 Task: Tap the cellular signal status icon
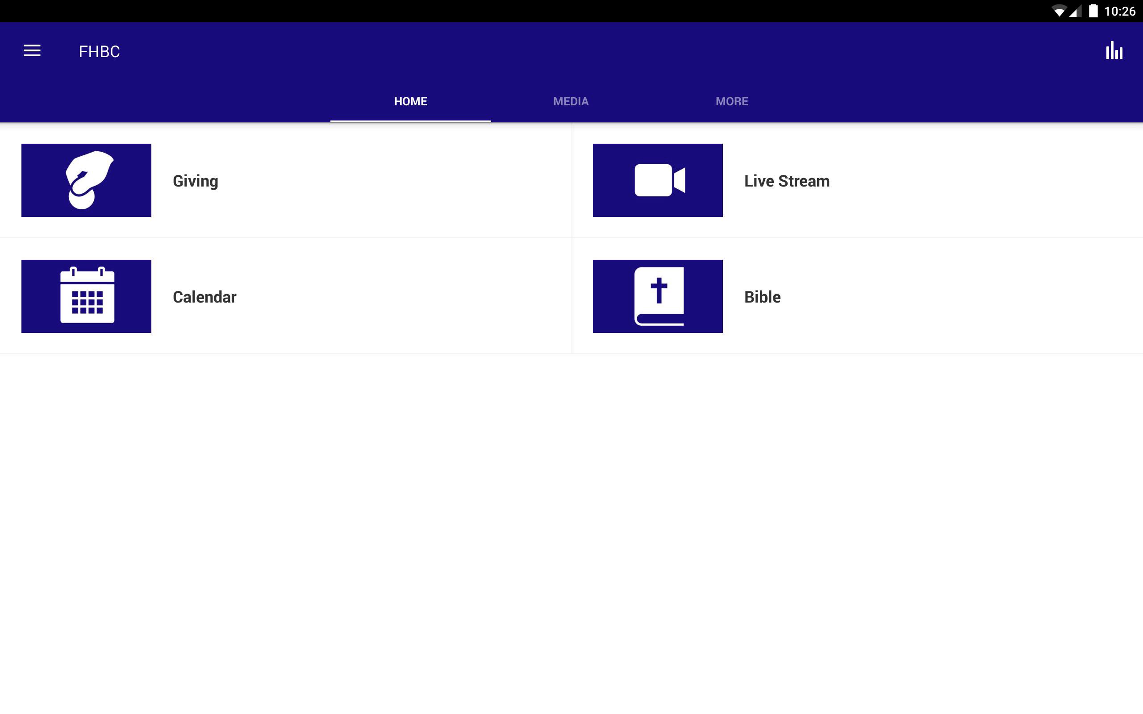(1075, 11)
